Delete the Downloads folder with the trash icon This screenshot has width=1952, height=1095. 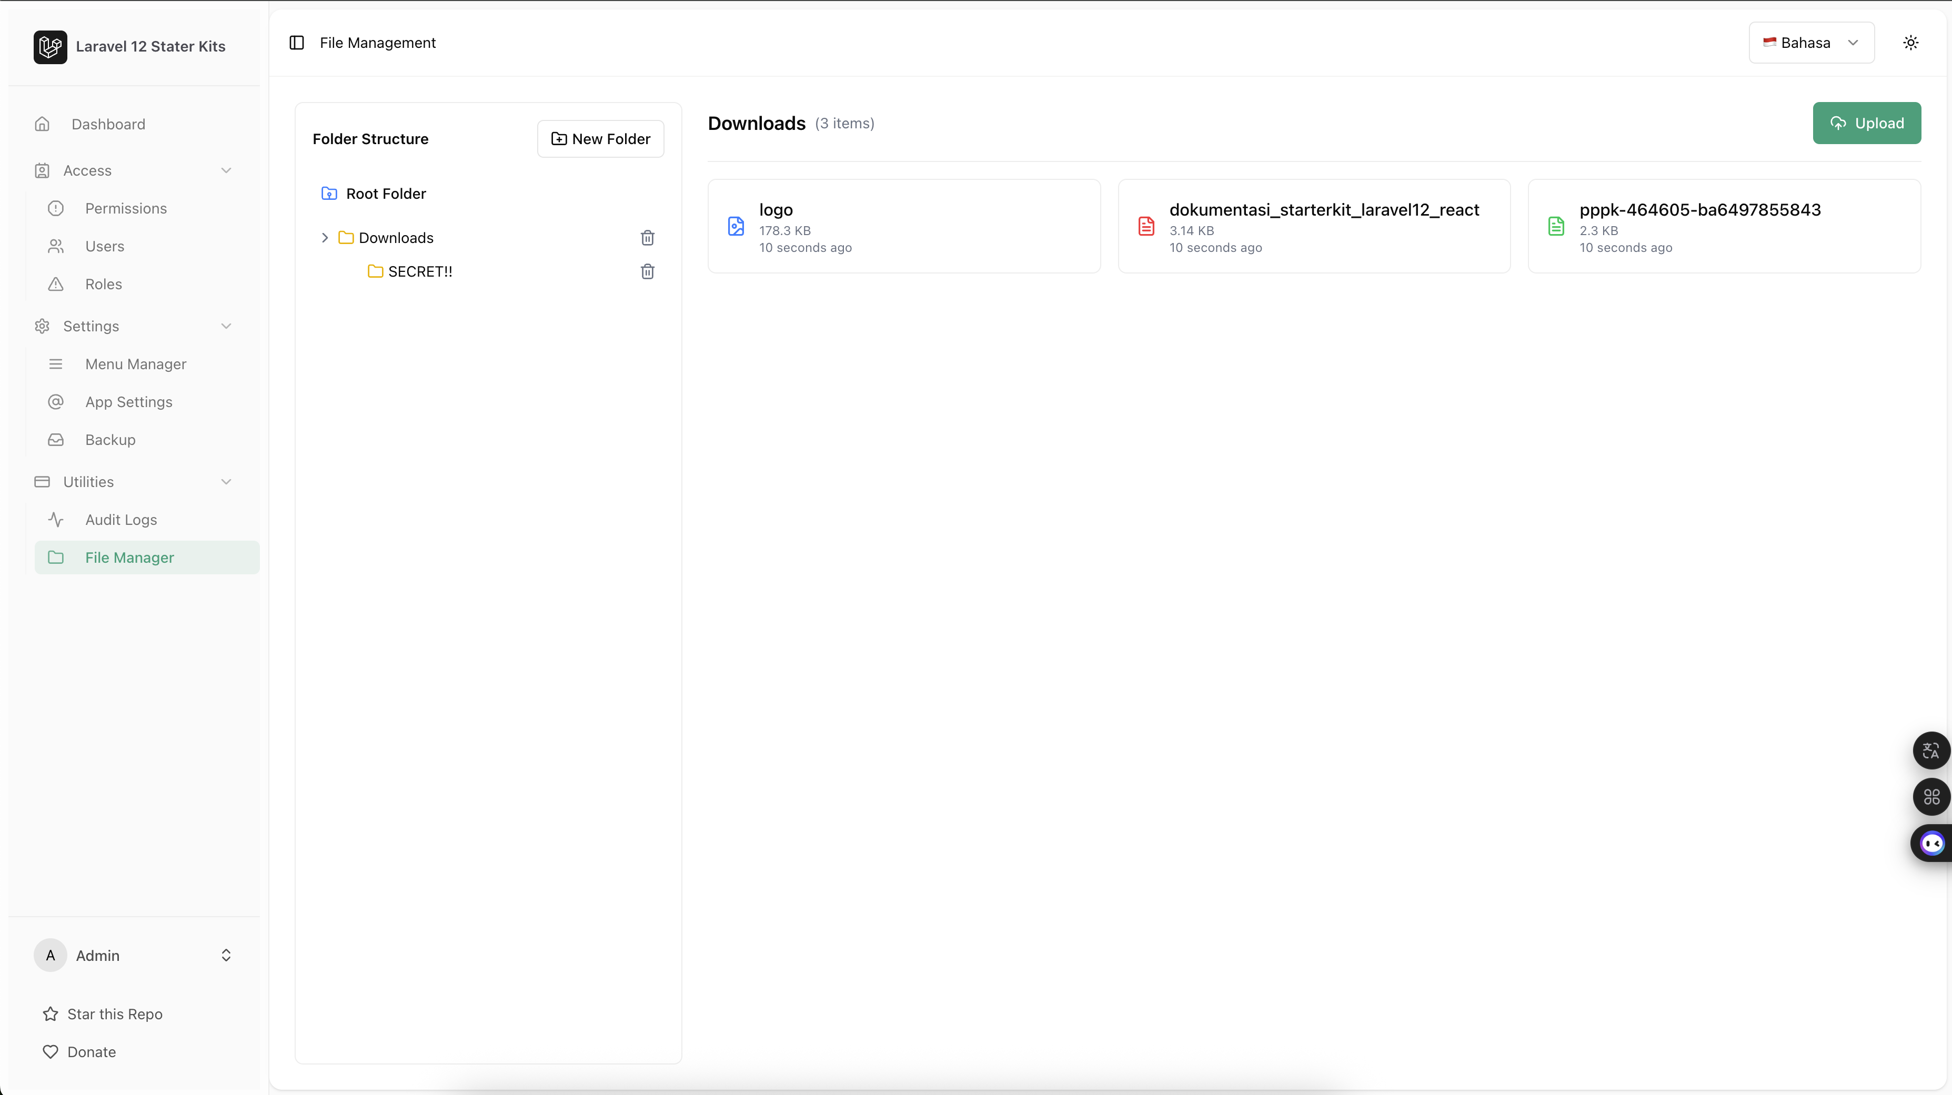[647, 238]
